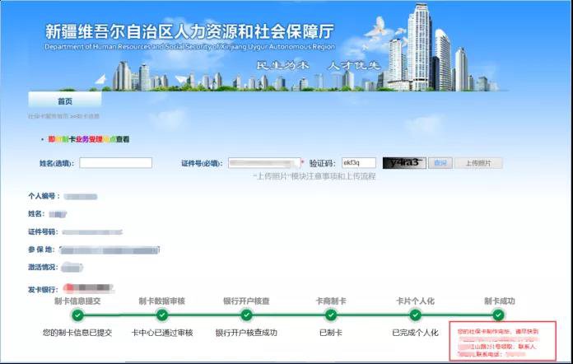Click the 制卡数据审核 step checkmark icon
This screenshot has height=364, width=573.
point(161,315)
